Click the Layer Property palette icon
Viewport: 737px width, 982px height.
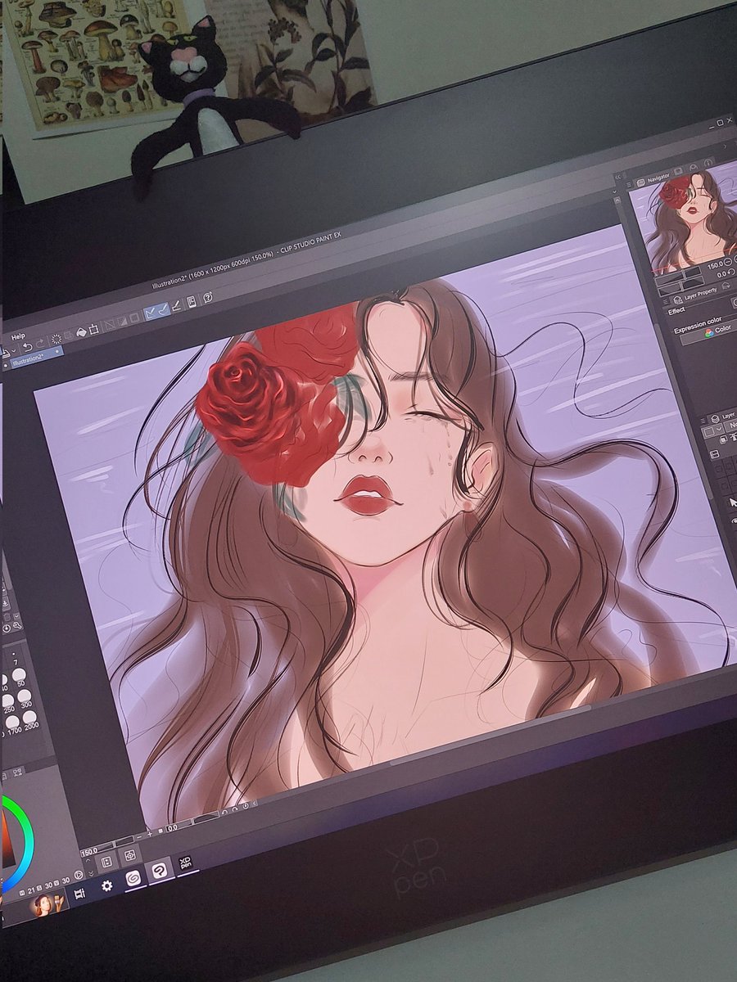677,300
